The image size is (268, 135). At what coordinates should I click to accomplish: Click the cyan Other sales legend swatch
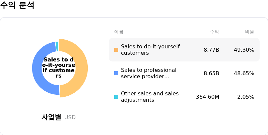(x=116, y=97)
